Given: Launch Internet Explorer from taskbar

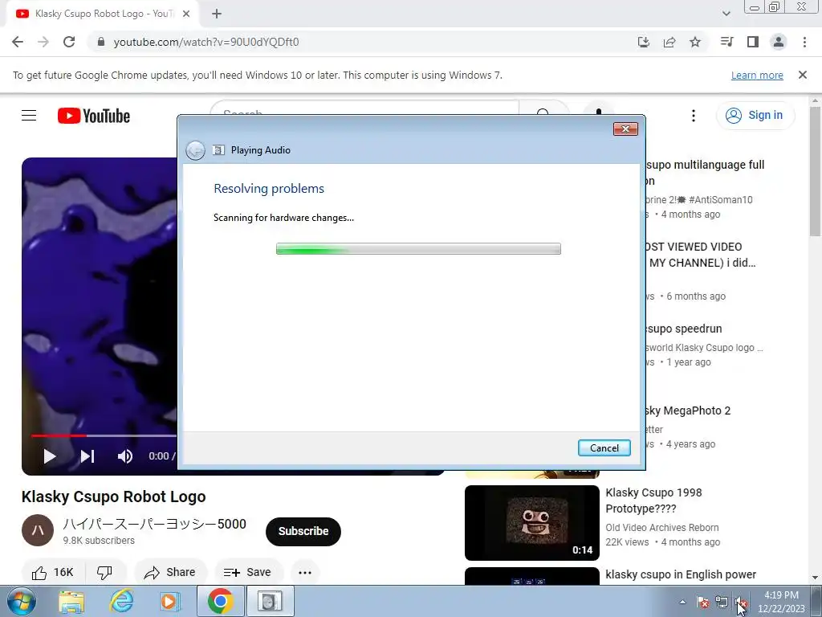Looking at the screenshot, I should pos(122,601).
